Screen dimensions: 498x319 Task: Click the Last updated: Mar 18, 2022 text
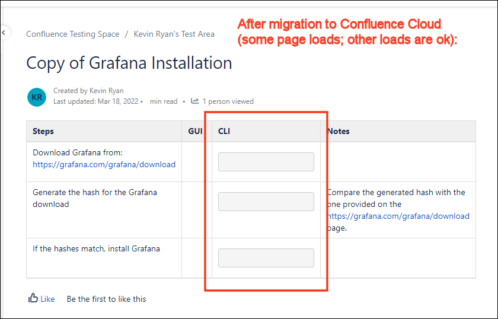click(96, 101)
